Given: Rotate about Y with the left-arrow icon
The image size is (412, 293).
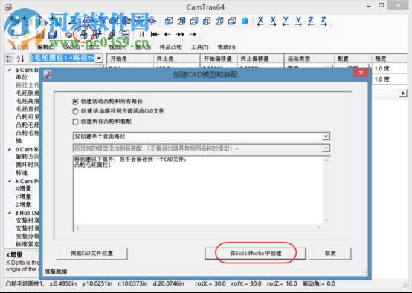Looking at the screenshot, I should (x=286, y=21).
